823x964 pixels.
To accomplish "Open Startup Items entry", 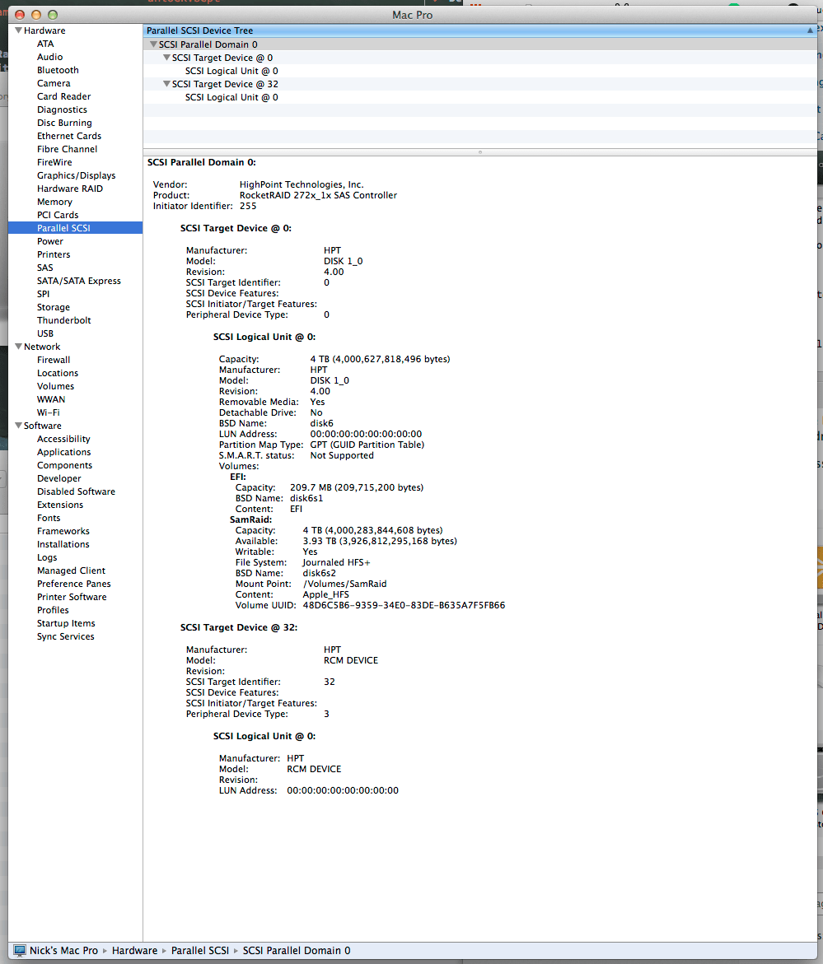I will click(67, 623).
